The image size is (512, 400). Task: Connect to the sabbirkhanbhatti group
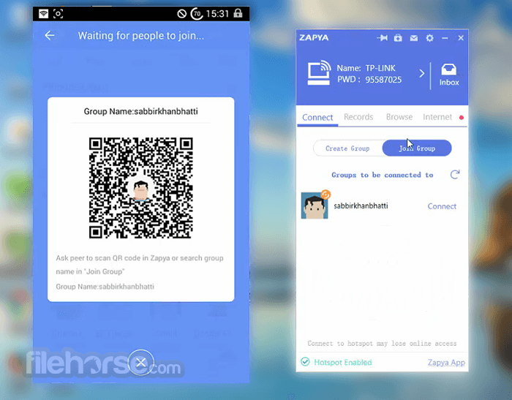click(442, 206)
